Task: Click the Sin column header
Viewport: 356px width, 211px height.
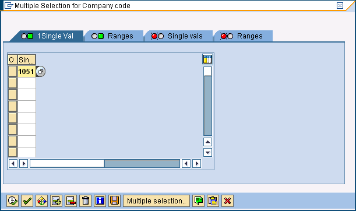Action: [27, 59]
